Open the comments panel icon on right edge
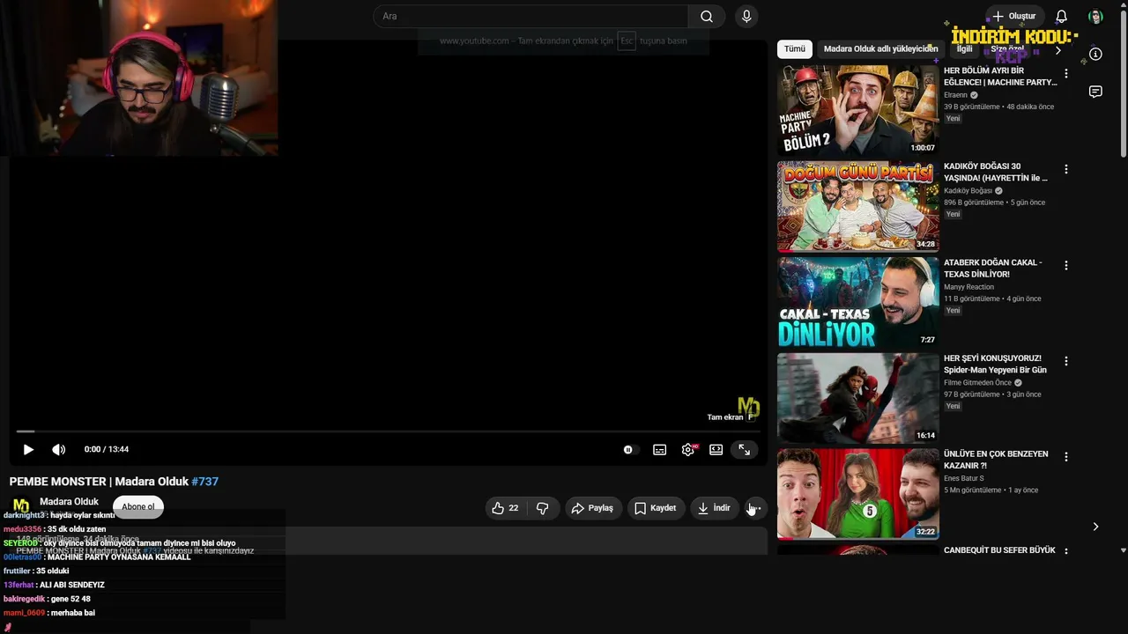The image size is (1128, 634). 1095,92
